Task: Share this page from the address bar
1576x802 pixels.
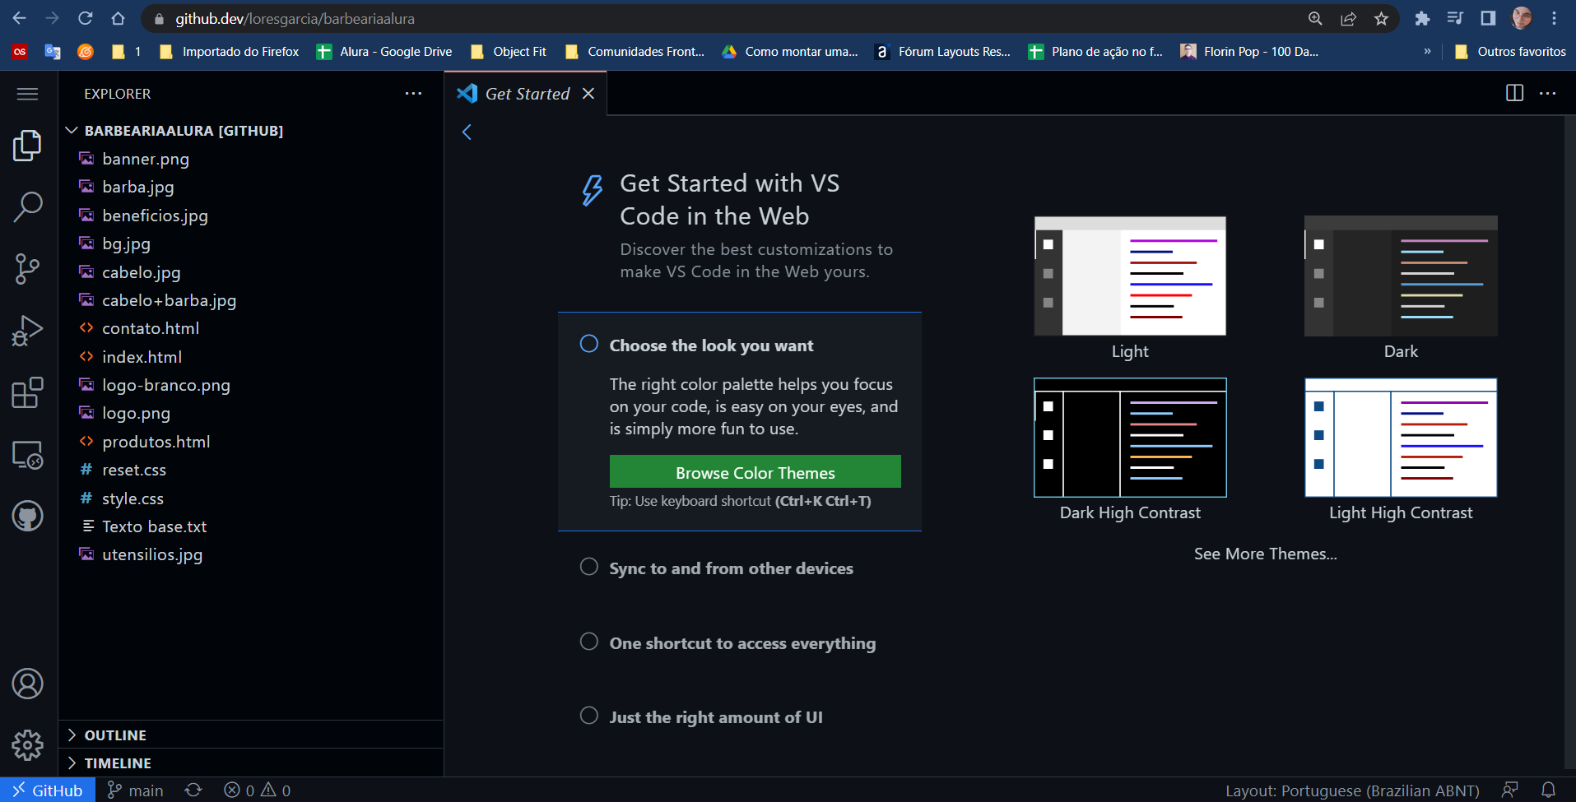Action: tap(1348, 18)
